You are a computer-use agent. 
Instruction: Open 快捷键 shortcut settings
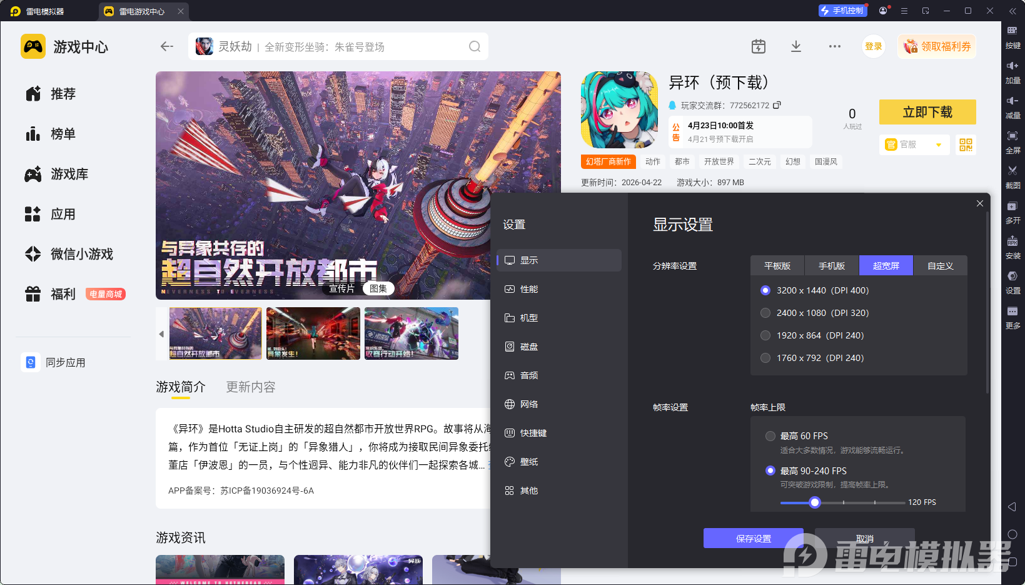click(559, 433)
